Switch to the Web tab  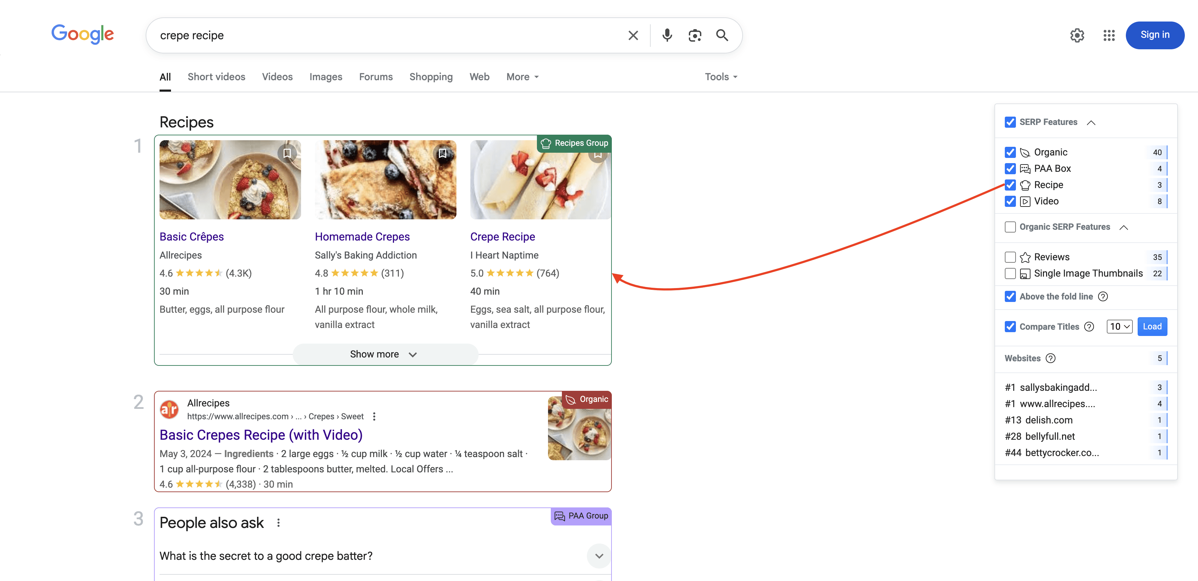pyautogui.click(x=479, y=77)
